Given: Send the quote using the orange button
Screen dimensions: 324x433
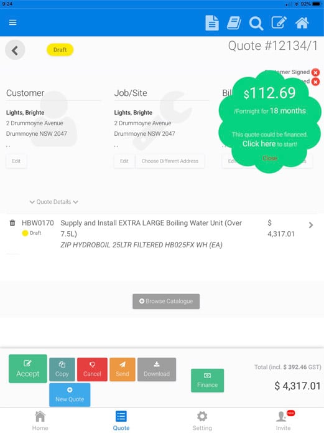Looking at the screenshot, I should pyautogui.click(x=123, y=369).
